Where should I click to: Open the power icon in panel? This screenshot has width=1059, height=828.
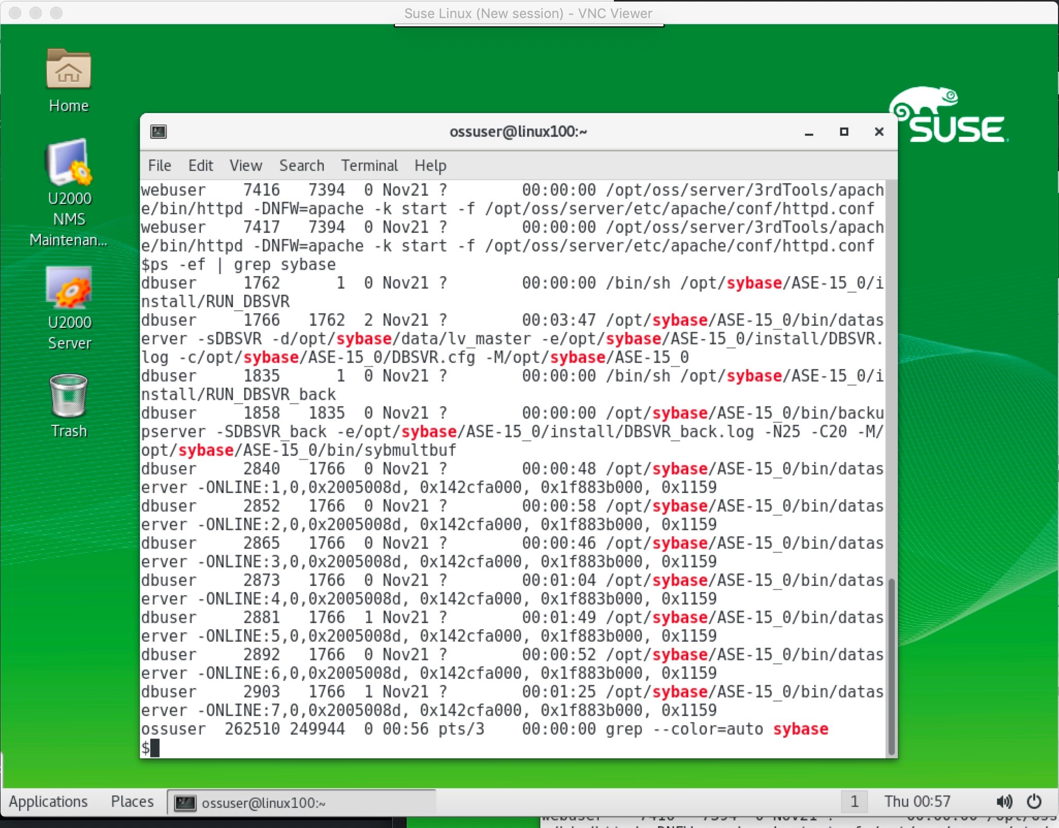click(1034, 802)
